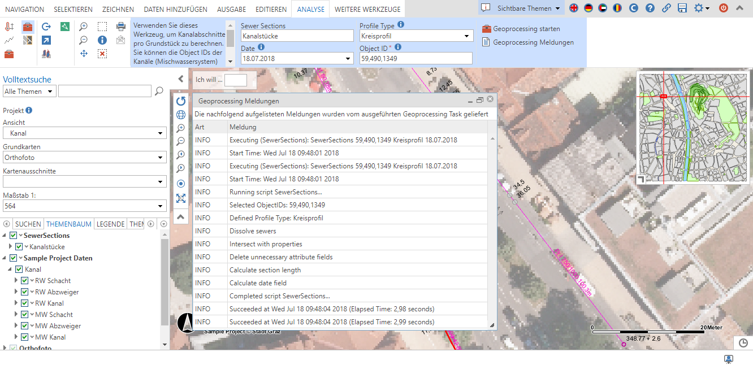This screenshot has width=753, height=365.
Task: Uncheck the RW Schacht layer checkbox
Action: [x=25, y=281]
